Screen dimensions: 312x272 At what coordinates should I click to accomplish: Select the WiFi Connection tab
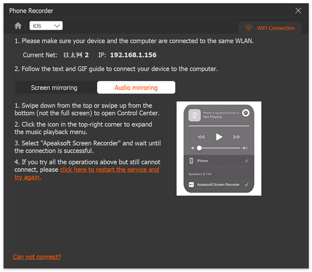point(270,28)
